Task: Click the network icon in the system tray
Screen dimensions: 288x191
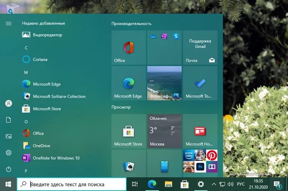Action: pyautogui.click(x=222, y=184)
